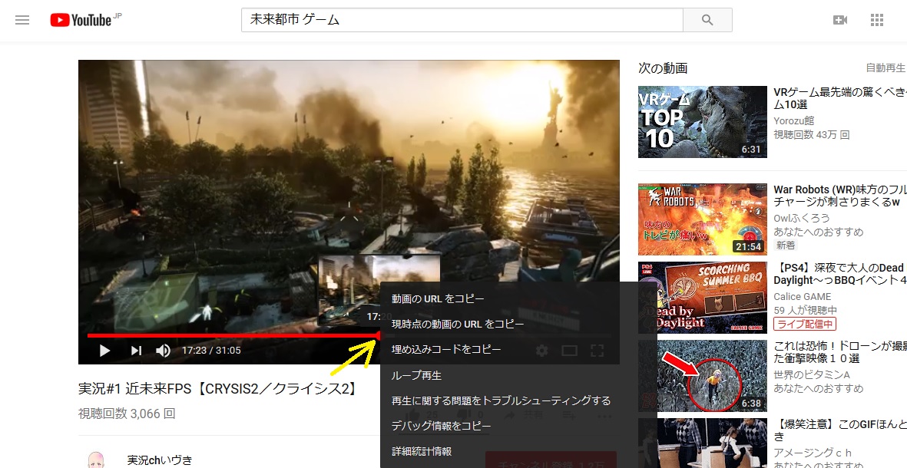This screenshot has width=907, height=468.
Task: Select 動画の URL をコピー from context menu
Action: tap(438, 298)
